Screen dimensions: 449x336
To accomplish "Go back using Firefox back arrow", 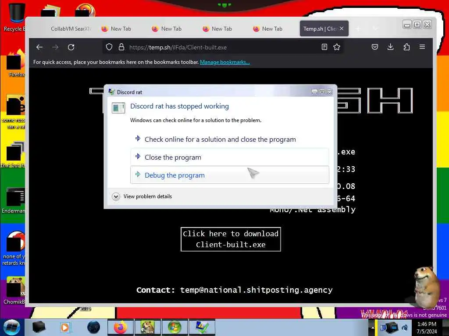I will coord(39,47).
